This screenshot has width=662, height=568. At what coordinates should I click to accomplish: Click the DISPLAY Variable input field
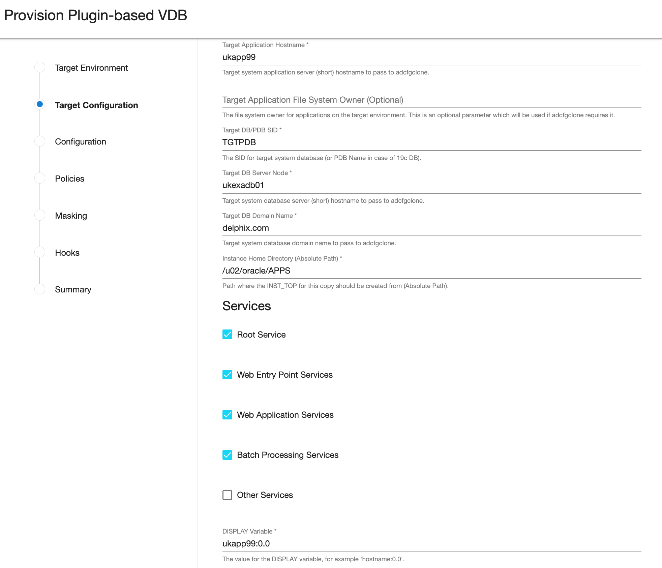point(431,543)
